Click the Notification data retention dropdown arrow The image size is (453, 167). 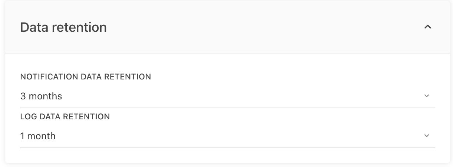pos(426,96)
